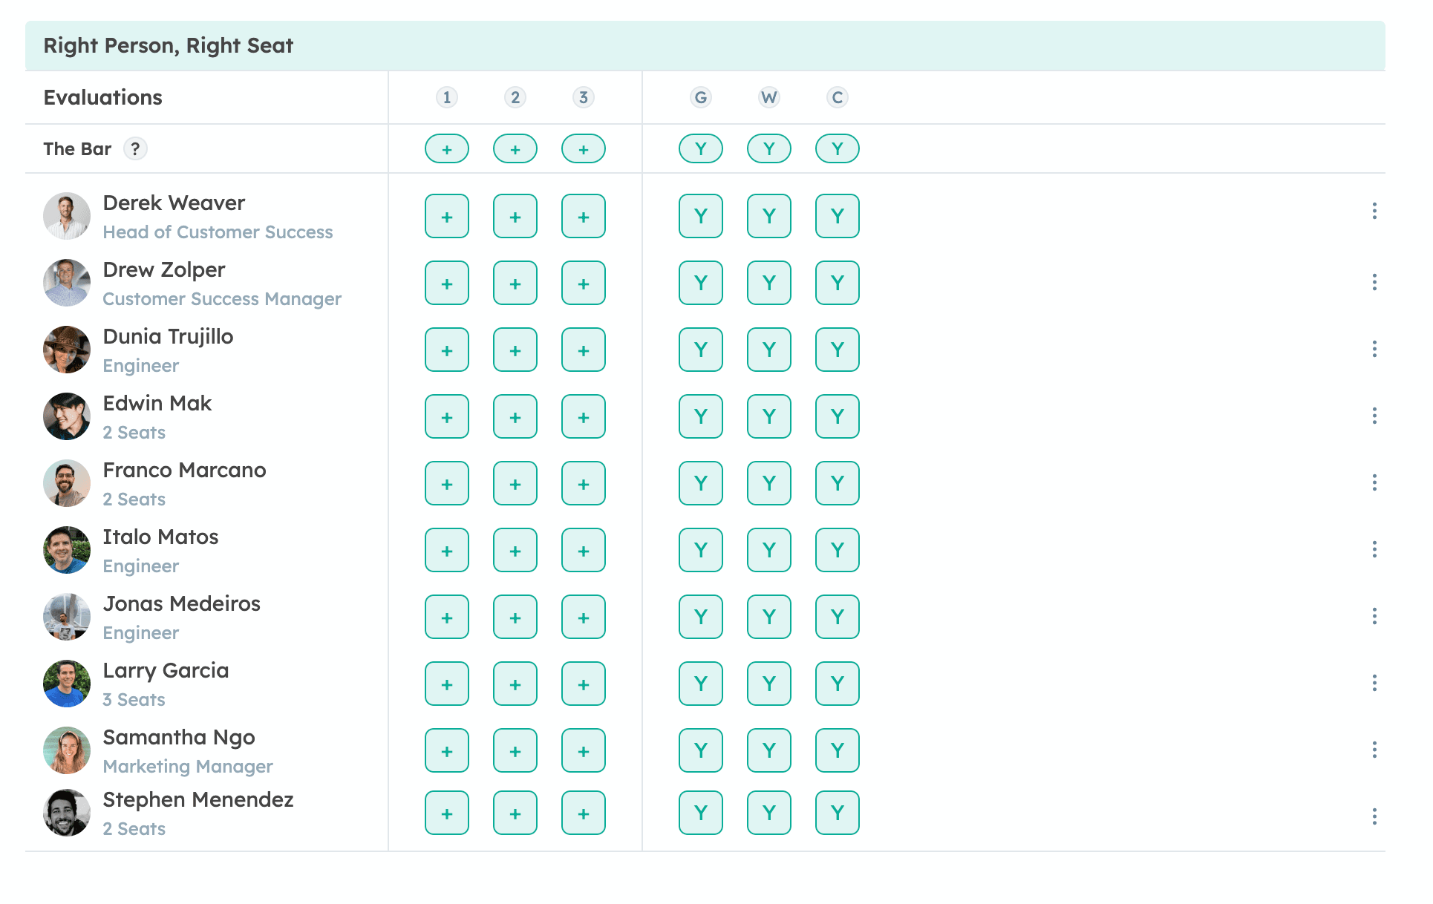Open the kebab menu for Stephen Menendez
The height and width of the screenshot is (904, 1433).
click(1375, 816)
